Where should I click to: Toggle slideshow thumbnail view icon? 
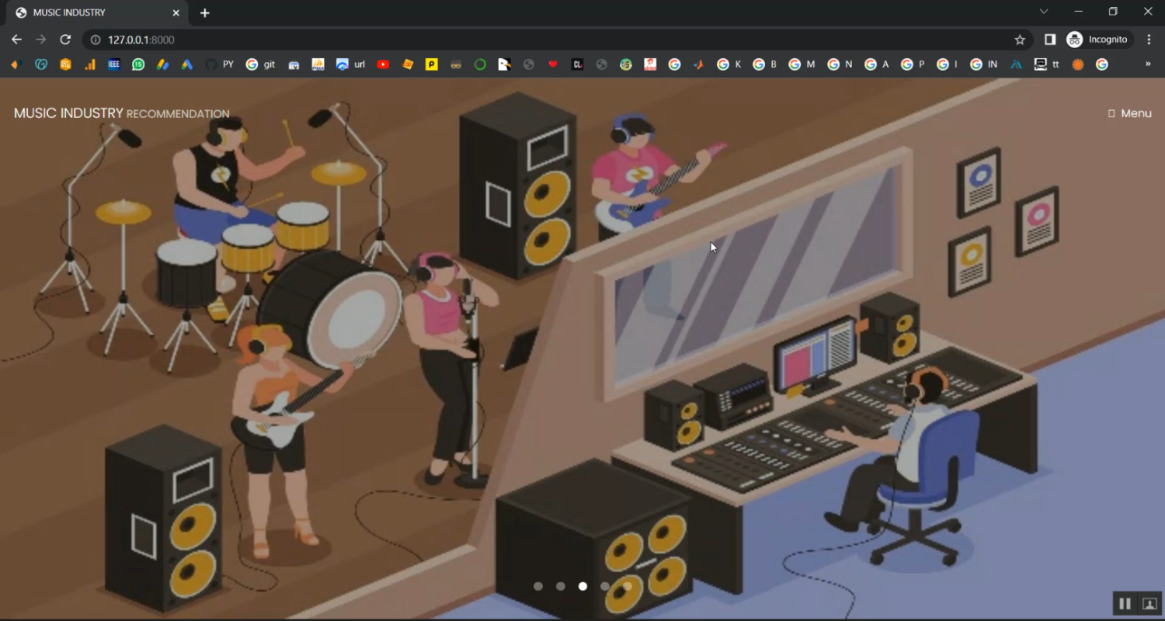(1149, 603)
